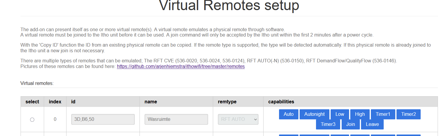Start Timer2 for Wasruimte remote
The height and width of the screenshot is (136, 443).
point(408,114)
